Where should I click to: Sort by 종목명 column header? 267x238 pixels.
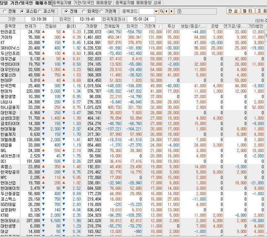pyautogui.click(x=10, y=26)
